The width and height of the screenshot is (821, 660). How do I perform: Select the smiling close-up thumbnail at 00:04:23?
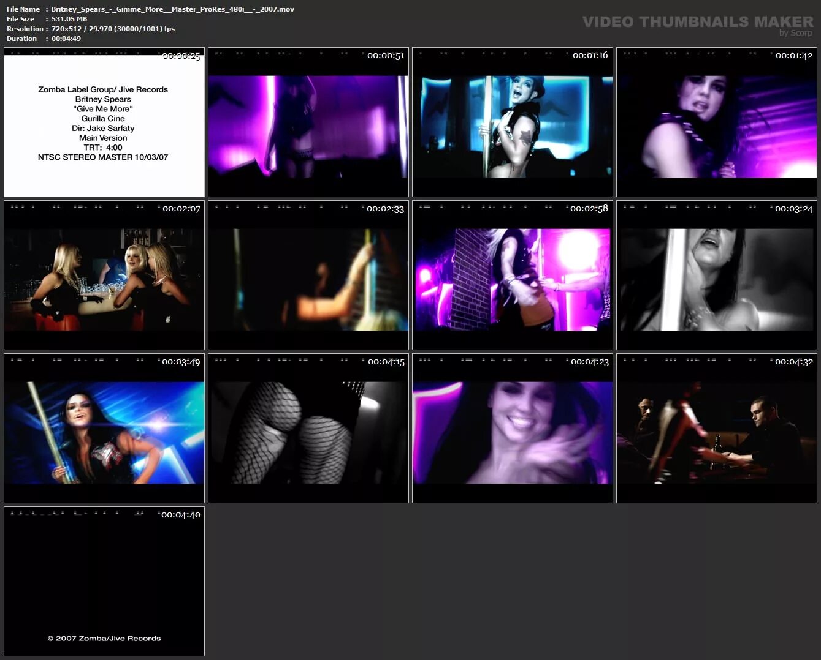(513, 428)
